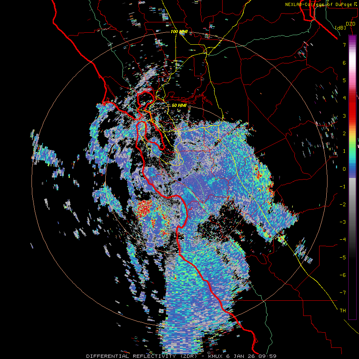Click the 7 value on the color scale

coord(344,45)
